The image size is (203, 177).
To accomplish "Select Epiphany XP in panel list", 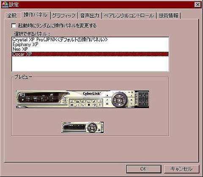I will coord(90,44).
